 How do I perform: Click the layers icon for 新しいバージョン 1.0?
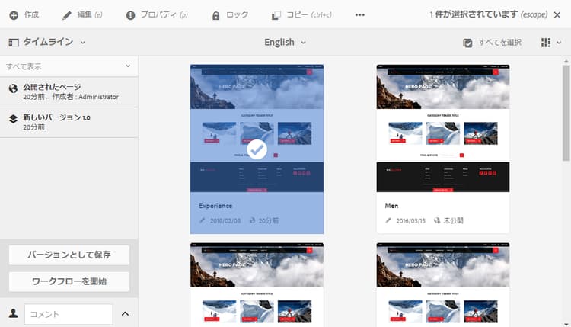(x=13, y=119)
